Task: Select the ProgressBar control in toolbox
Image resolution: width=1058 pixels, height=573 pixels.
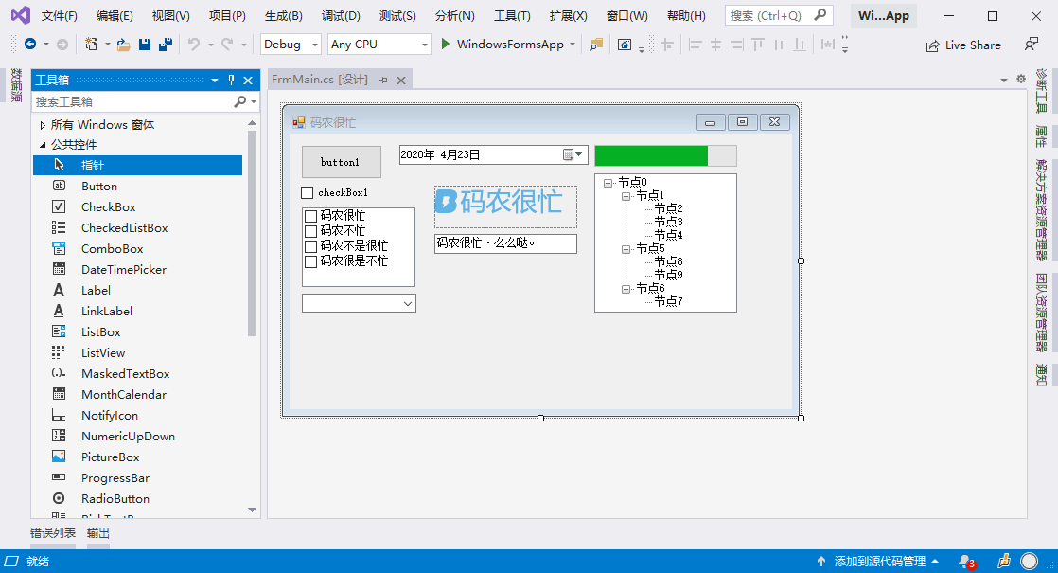Action: 137,479
